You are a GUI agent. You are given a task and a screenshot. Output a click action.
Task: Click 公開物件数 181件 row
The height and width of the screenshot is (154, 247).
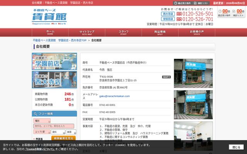[x=54, y=99]
